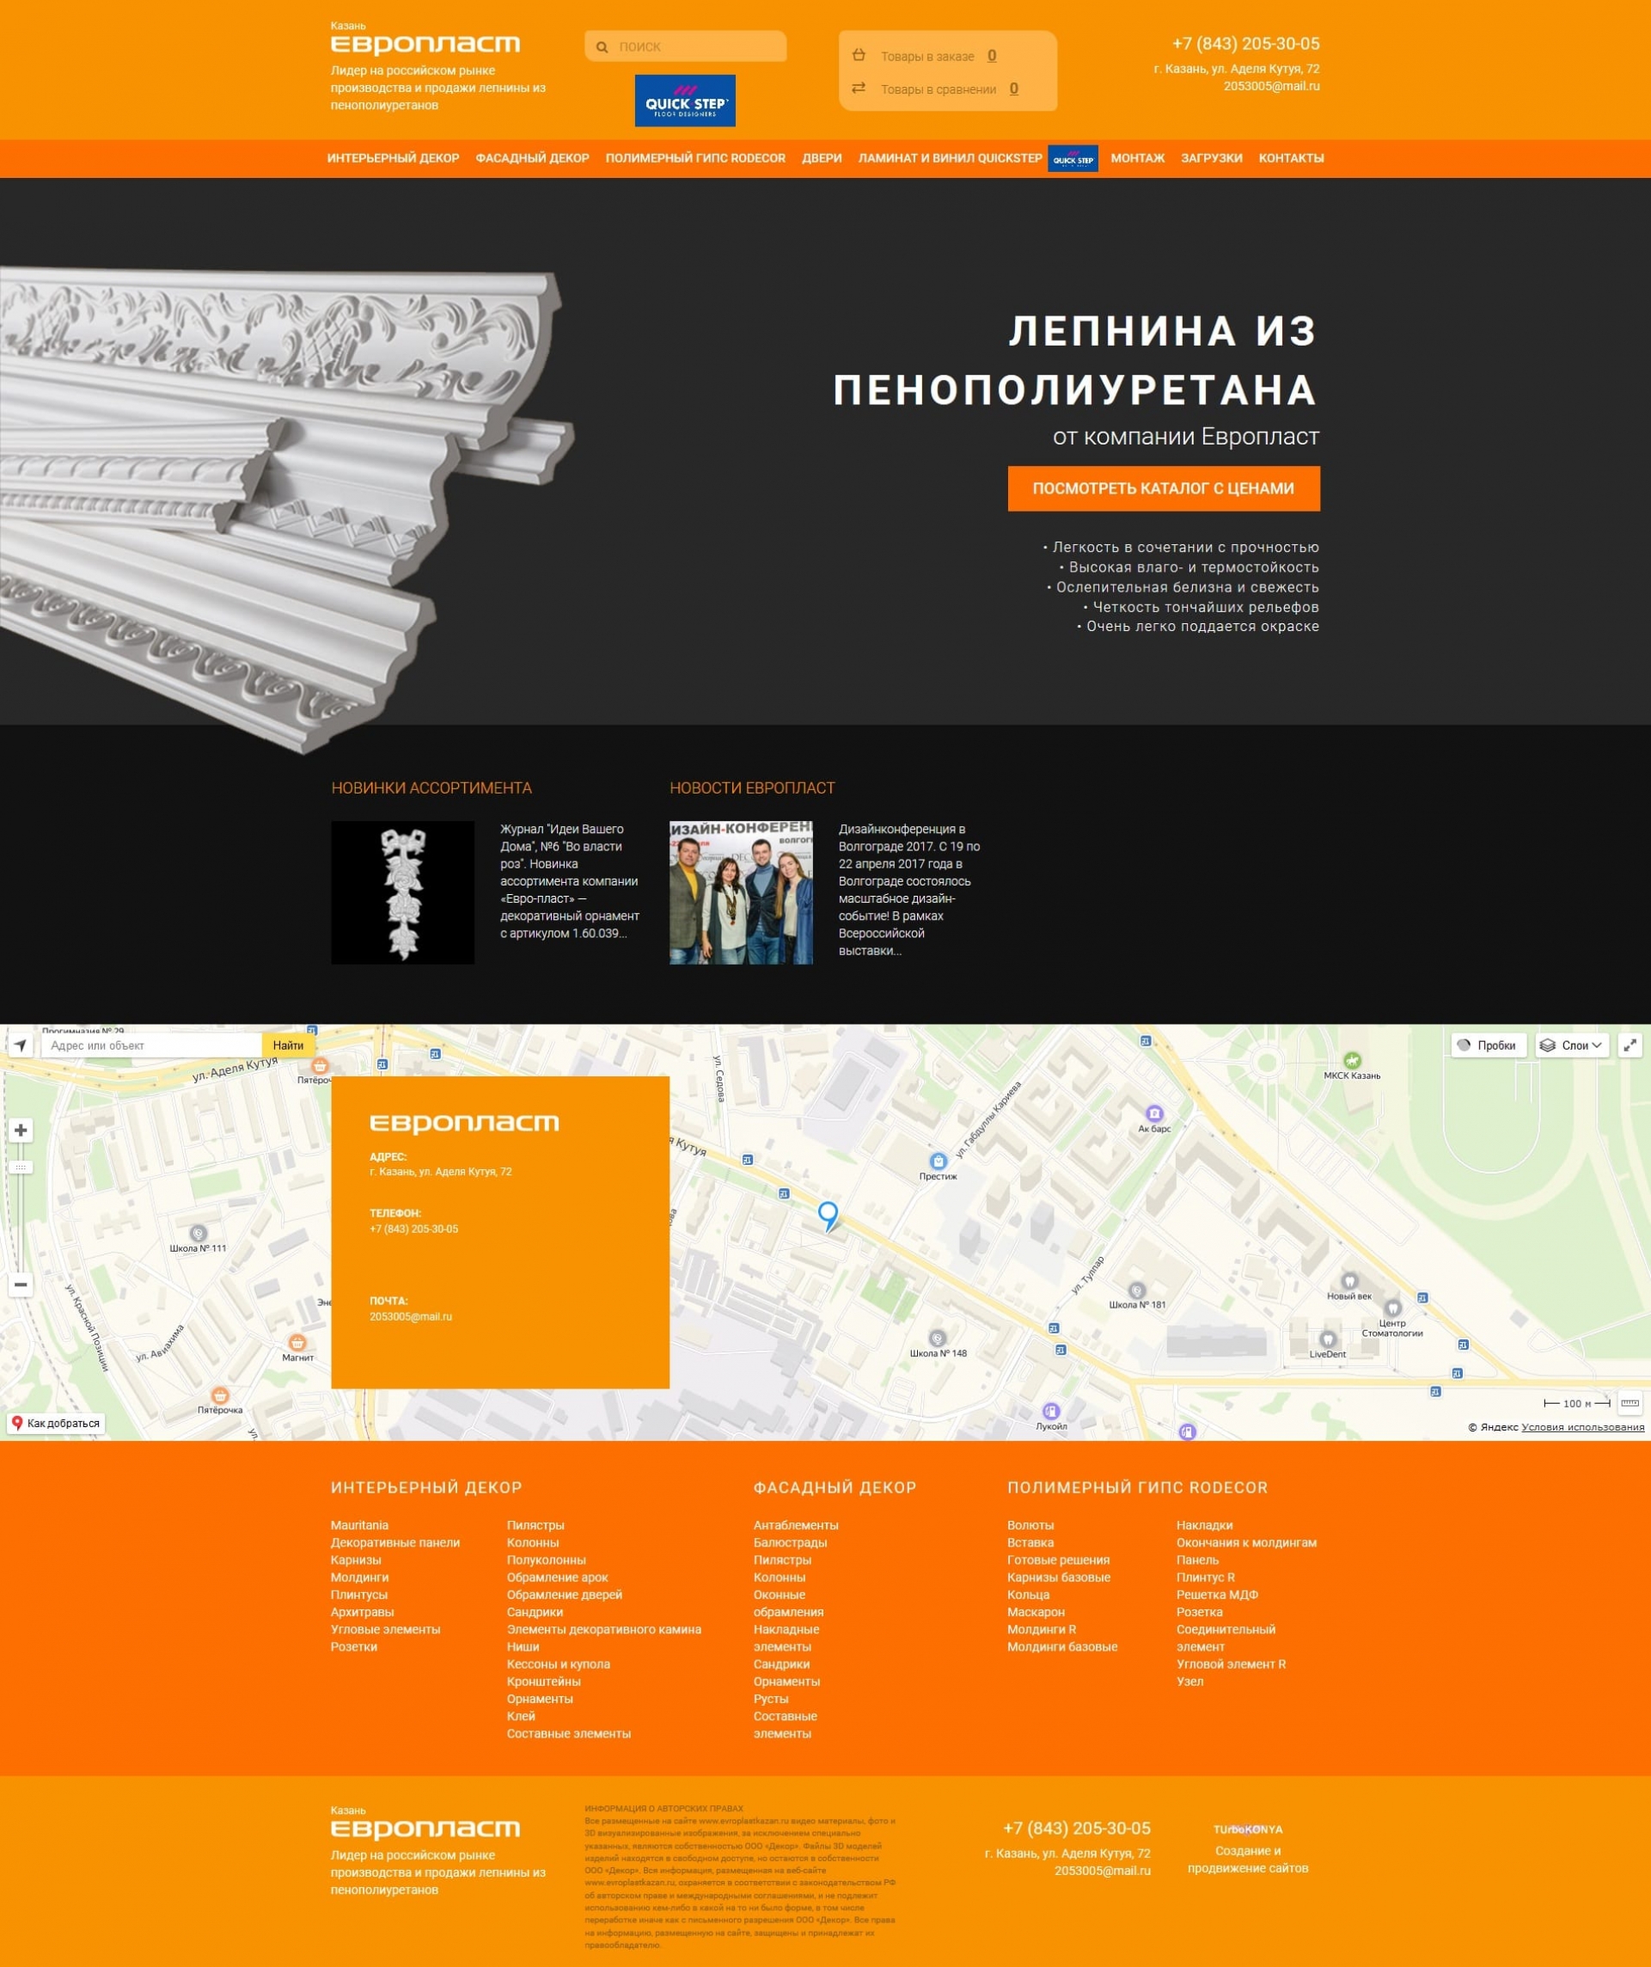The width and height of the screenshot is (1651, 1967).
Task: Open the Интерьерный декор menu
Action: [x=393, y=158]
